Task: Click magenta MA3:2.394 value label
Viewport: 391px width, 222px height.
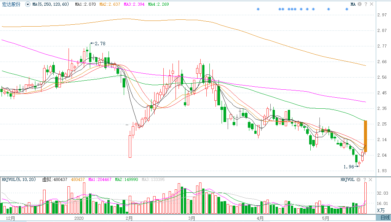Action: (x=134, y=4)
